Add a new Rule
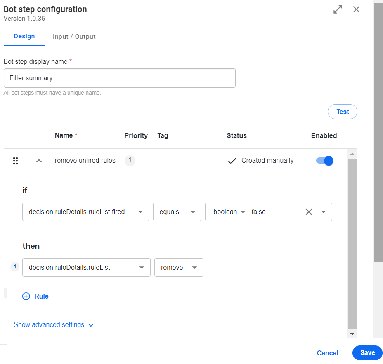The image size is (383, 364). coord(35,296)
